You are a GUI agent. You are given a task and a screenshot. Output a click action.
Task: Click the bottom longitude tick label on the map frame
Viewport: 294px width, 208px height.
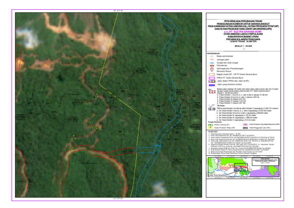118,199
